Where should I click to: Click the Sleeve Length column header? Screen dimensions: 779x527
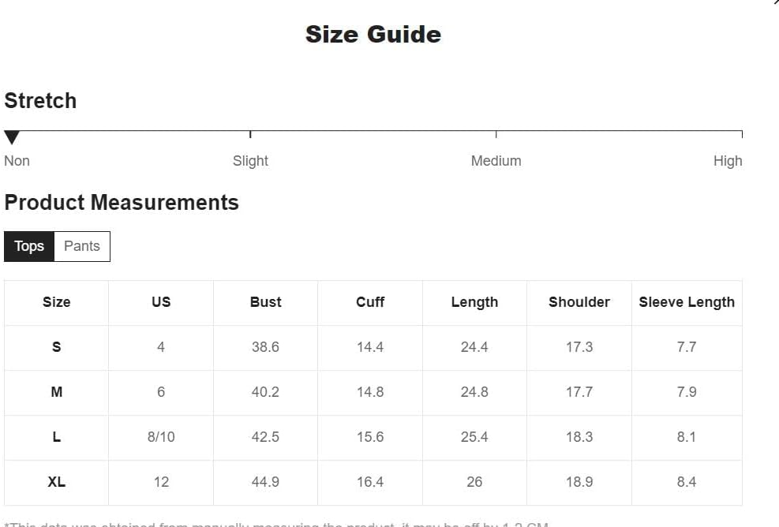(x=687, y=302)
